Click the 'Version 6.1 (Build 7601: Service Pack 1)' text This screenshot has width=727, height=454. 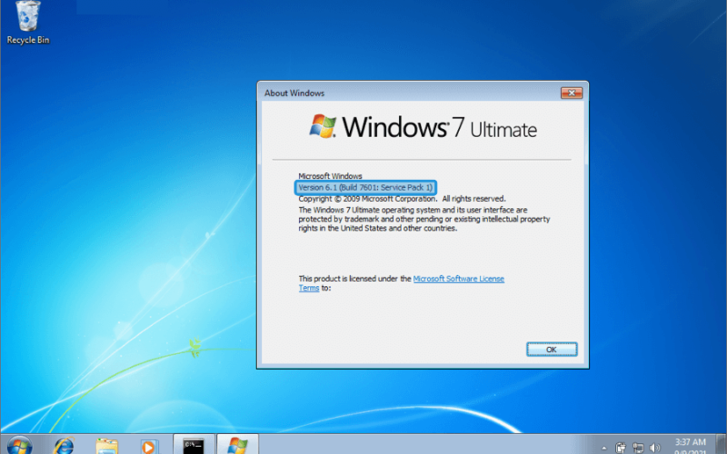tap(365, 188)
